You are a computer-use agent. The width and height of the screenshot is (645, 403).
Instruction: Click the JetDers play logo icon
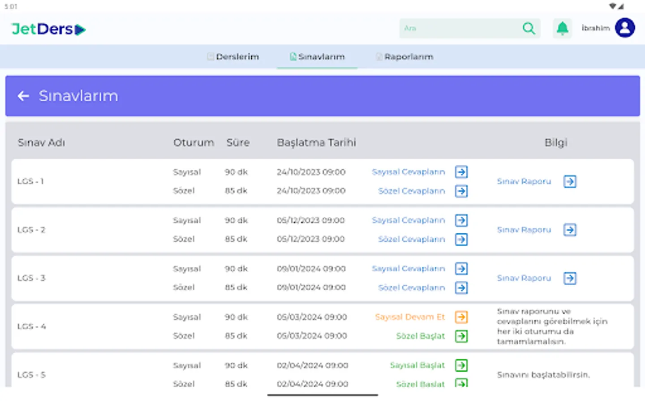[x=80, y=29]
